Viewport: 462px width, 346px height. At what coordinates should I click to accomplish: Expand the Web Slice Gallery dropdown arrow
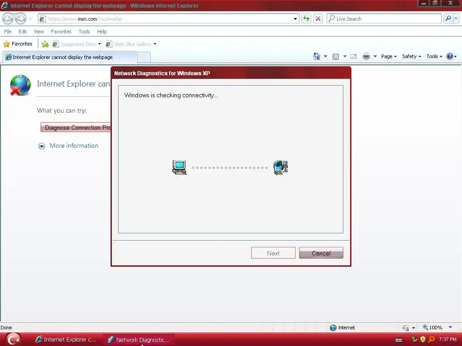tap(155, 44)
